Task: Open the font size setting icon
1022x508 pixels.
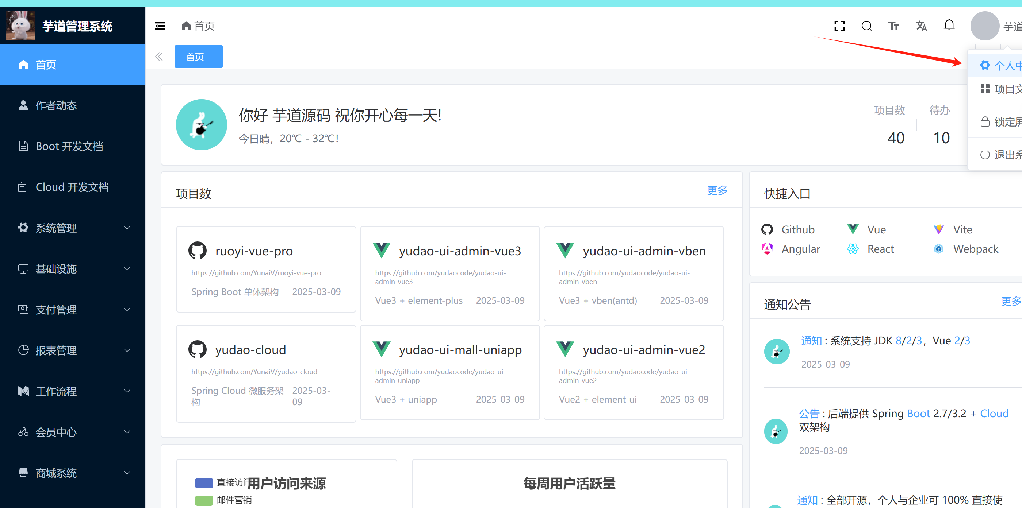Action: click(x=893, y=26)
